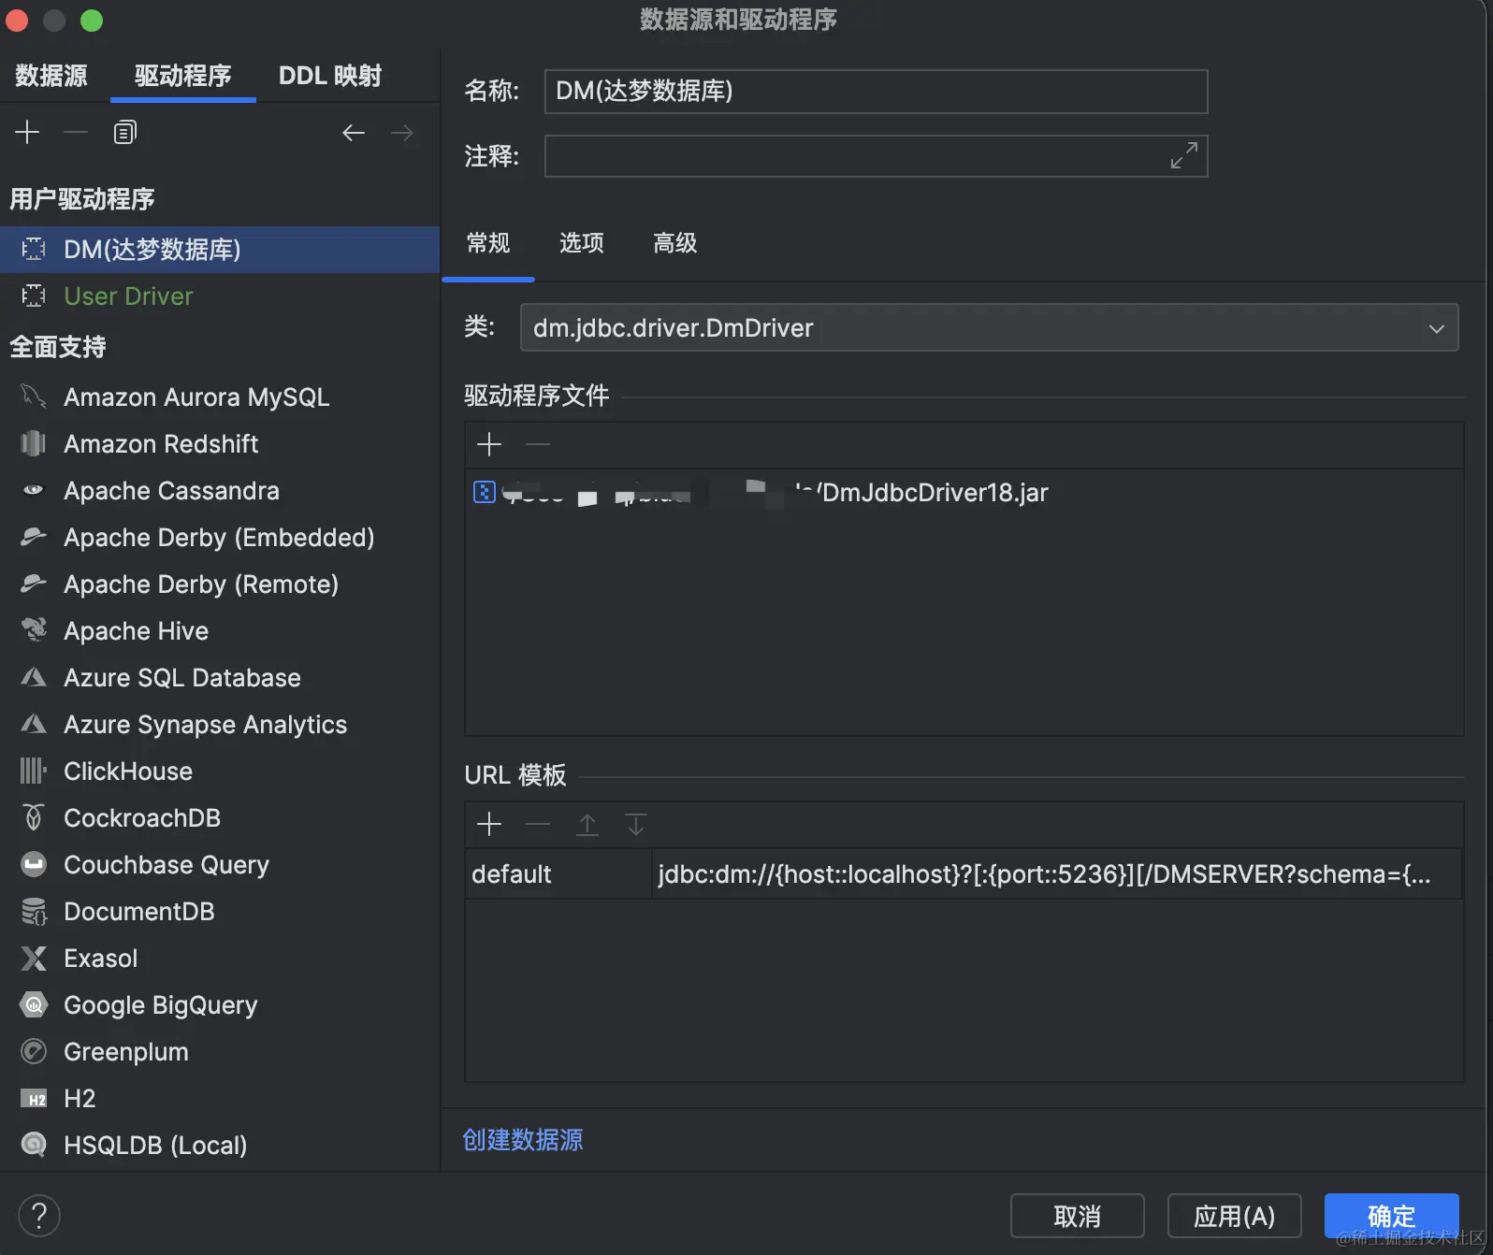Select the default URL template row
This screenshot has width=1493, height=1255.
964,873
